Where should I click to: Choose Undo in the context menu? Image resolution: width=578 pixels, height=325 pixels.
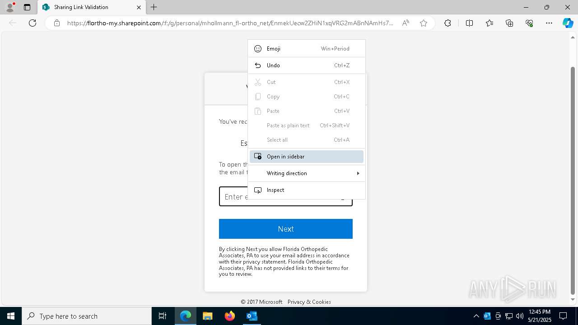click(x=307, y=65)
